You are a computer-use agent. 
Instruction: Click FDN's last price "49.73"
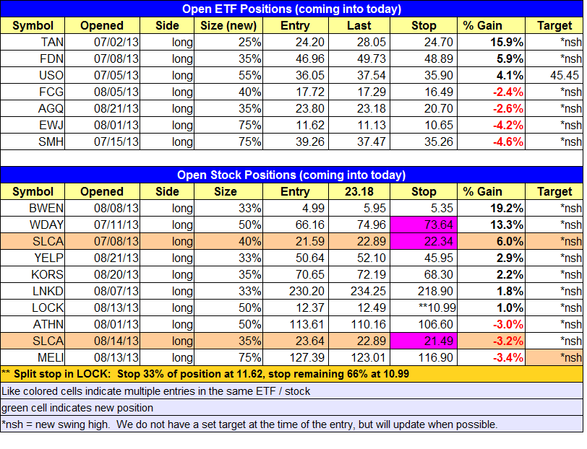(359, 58)
